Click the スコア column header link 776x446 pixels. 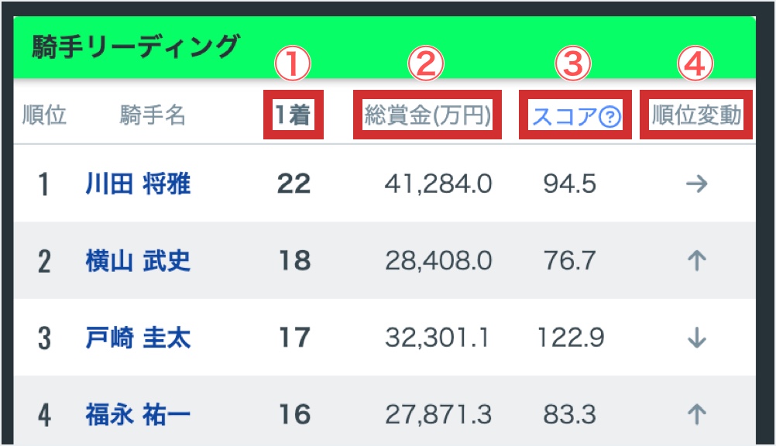(x=565, y=117)
